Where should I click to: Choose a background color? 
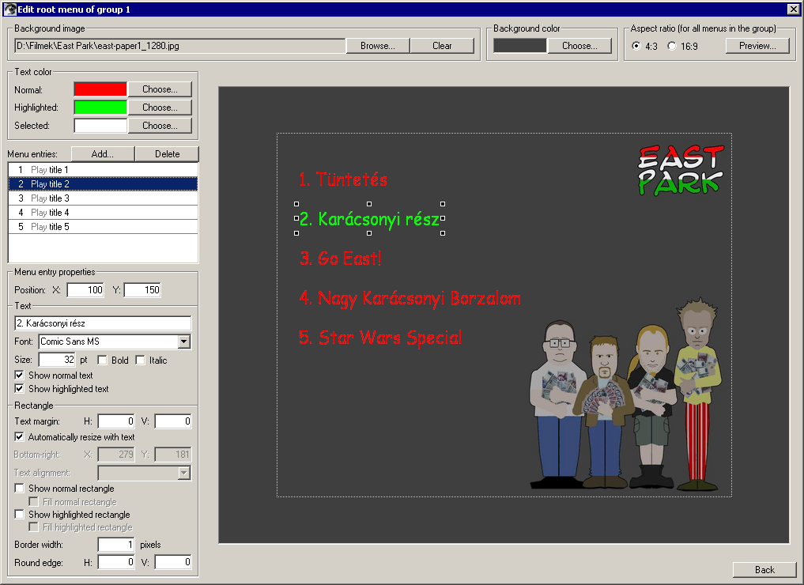pos(579,46)
